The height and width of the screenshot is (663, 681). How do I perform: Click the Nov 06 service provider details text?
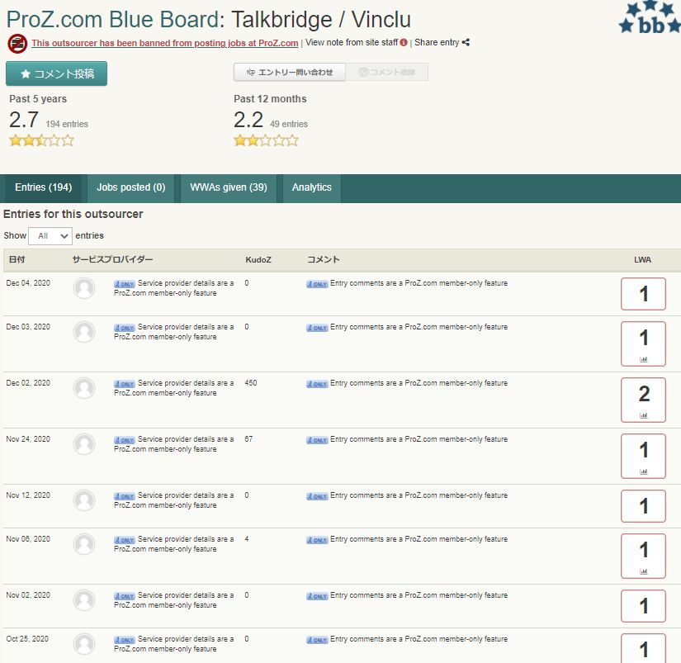[x=173, y=544]
